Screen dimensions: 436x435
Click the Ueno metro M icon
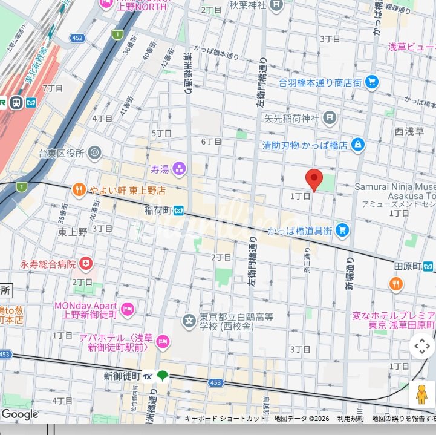coord(31,103)
